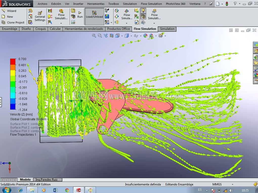This screenshot has width=258, height=193.
Task: Click the Previous View icon
Action: click(106, 36)
